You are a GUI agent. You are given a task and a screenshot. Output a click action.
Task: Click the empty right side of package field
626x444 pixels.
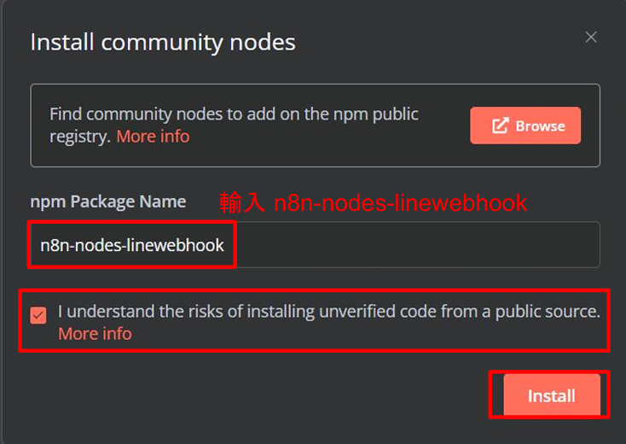(417, 244)
